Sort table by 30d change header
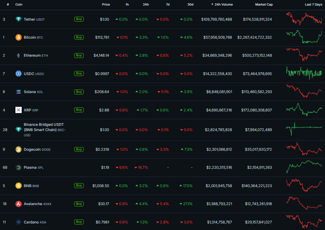This screenshot has height=230, width=325. (x=190, y=5)
